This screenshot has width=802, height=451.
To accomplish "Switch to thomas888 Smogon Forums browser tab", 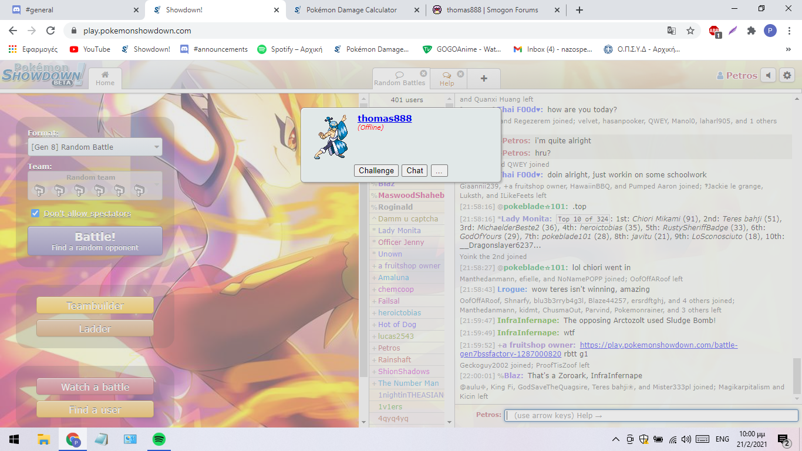I will (496, 9).
